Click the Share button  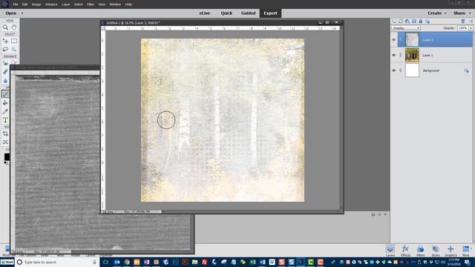[459, 13]
